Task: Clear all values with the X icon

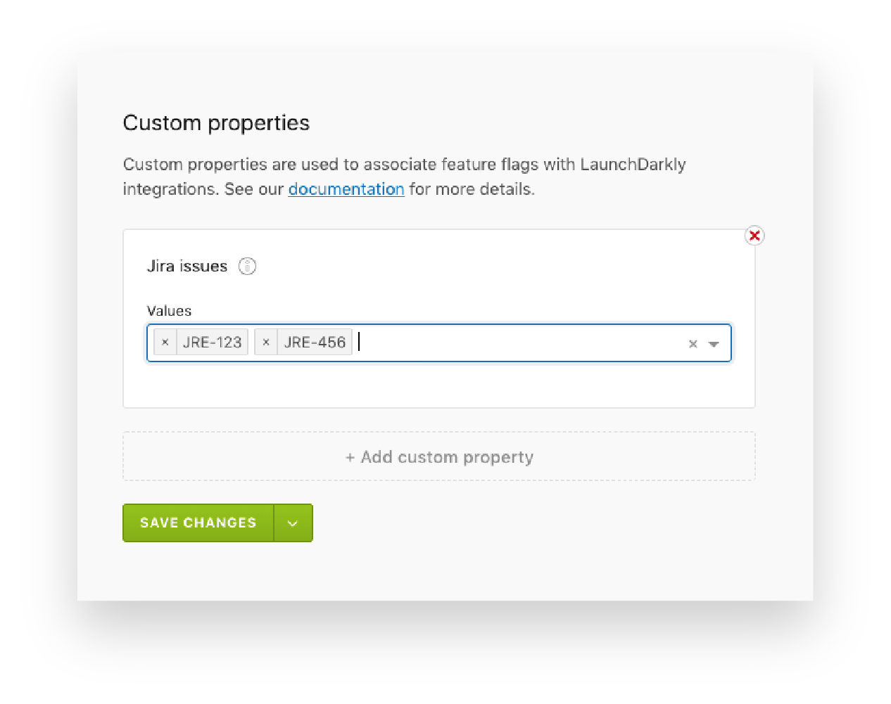Action: pos(693,344)
